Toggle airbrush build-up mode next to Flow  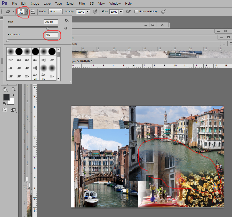click(128, 12)
